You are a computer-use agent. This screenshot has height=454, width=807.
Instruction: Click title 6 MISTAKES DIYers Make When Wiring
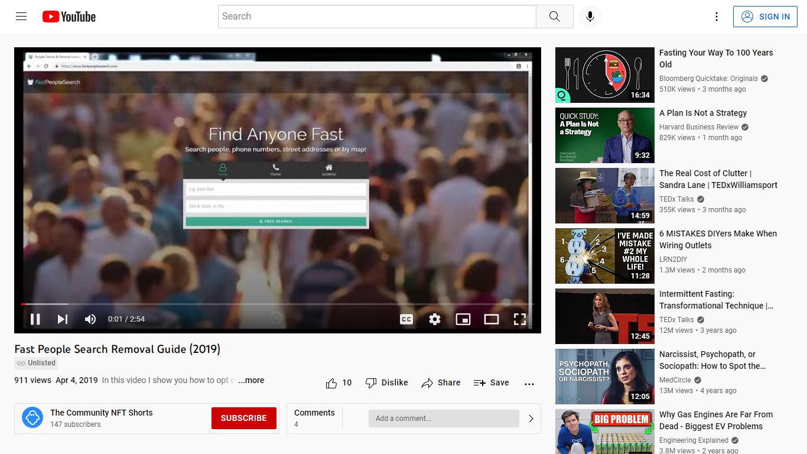pyautogui.click(x=718, y=239)
